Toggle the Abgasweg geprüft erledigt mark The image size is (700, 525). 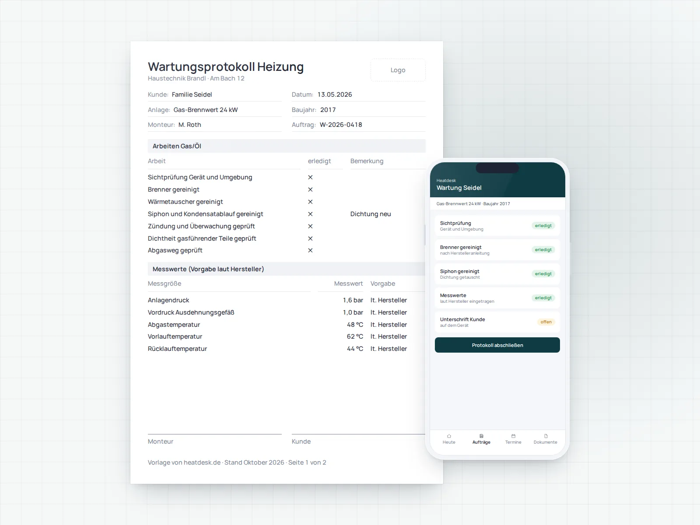310,250
